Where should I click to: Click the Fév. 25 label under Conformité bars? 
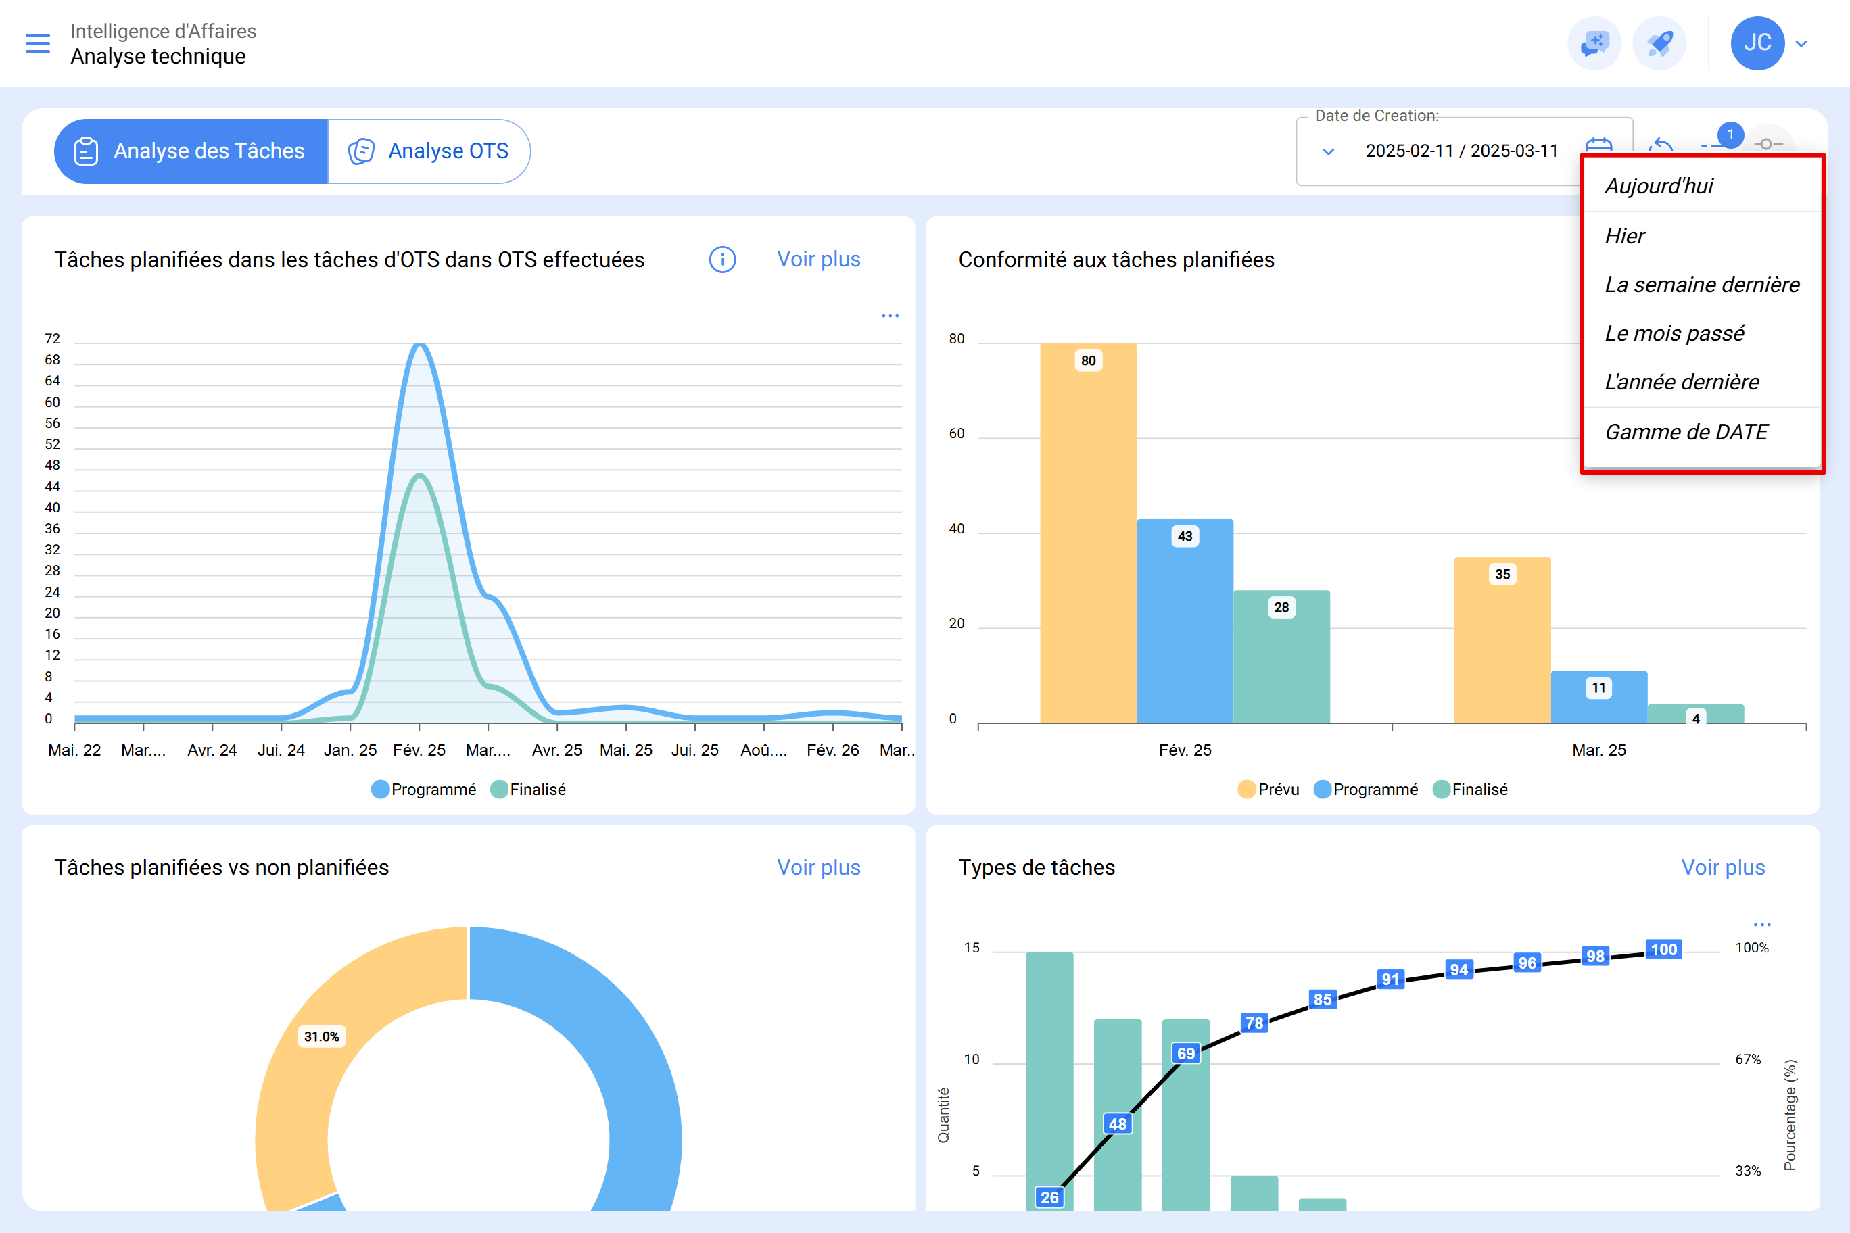click(1185, 750)
